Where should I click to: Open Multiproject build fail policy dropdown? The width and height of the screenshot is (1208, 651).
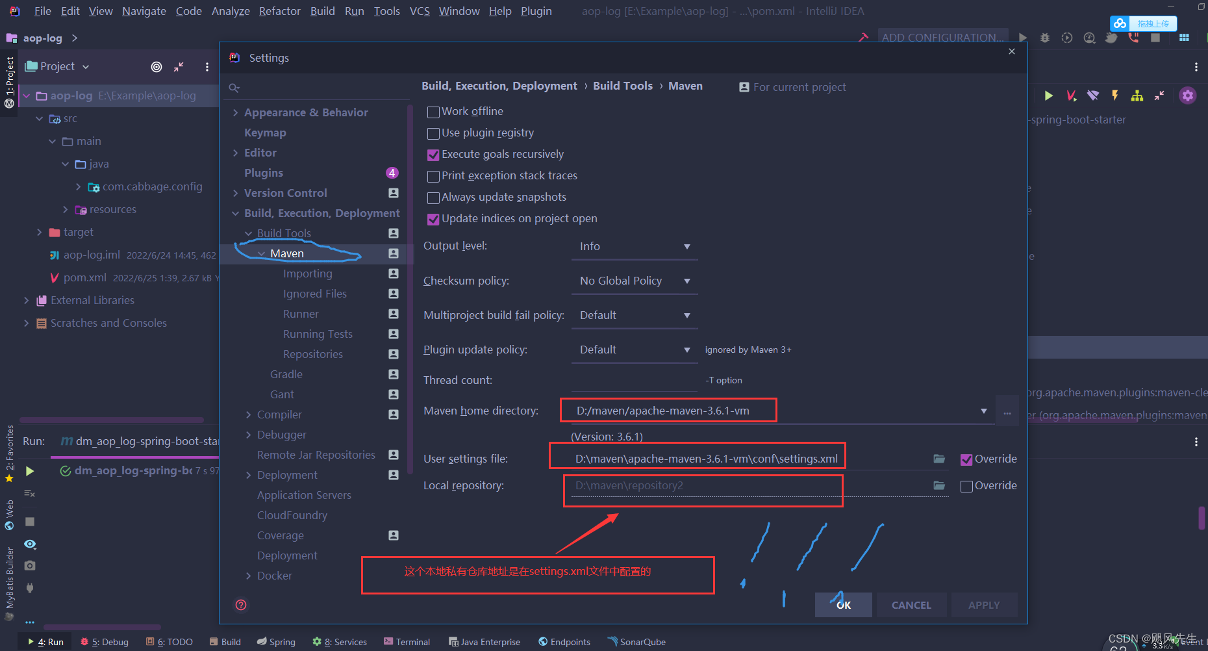tap(635, 315)
